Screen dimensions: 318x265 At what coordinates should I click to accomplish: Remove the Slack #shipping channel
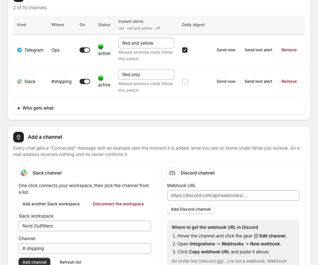coord(289,81)
